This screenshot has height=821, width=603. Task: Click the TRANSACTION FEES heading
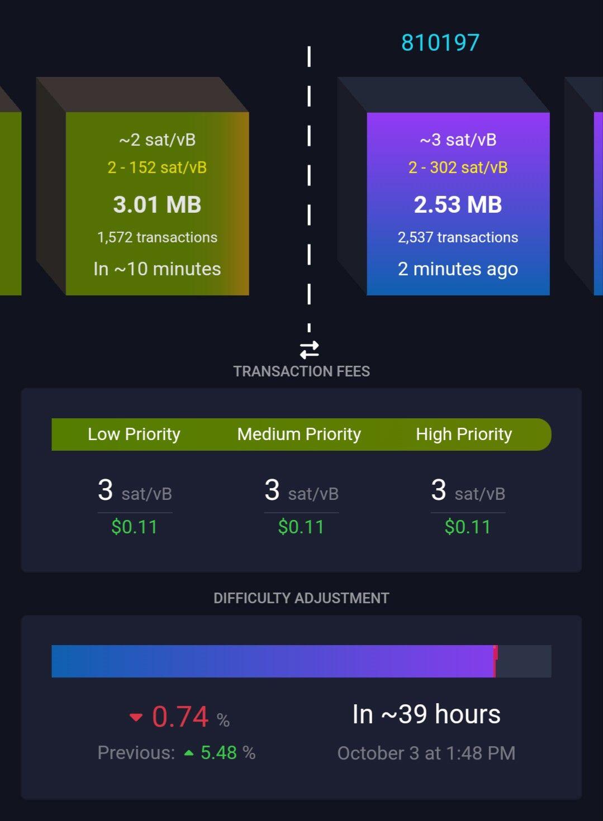tap(301, 371)
